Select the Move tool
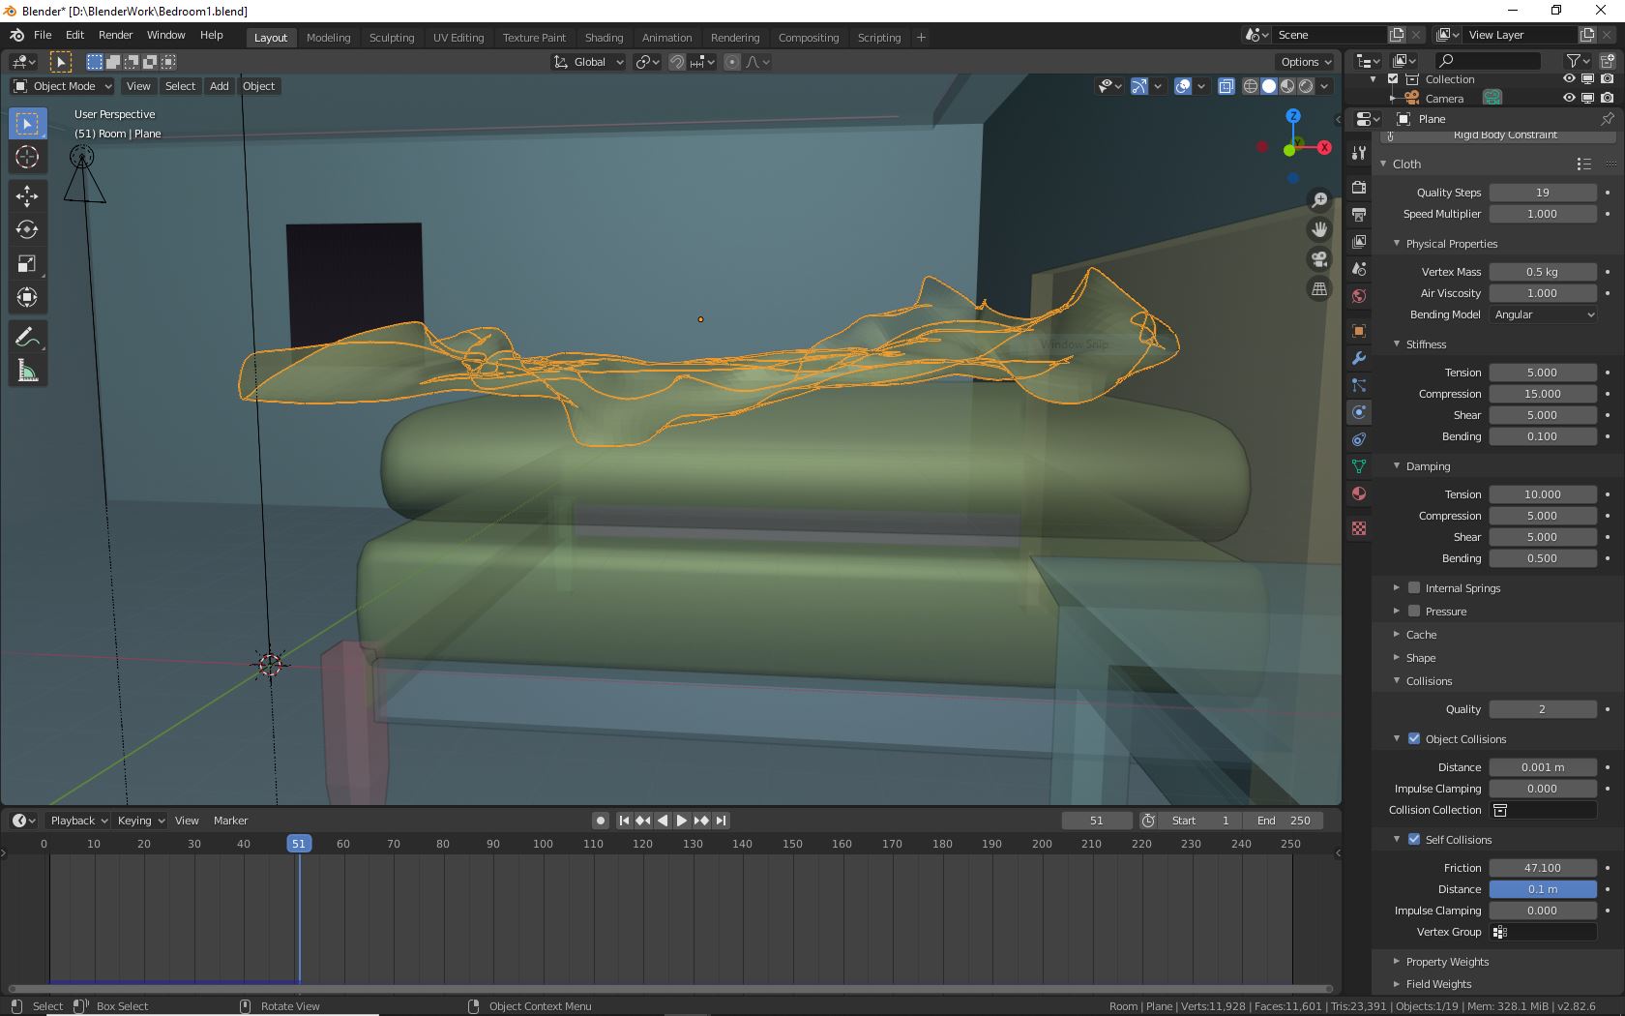The width and height of the screenshot is (1625, 1016). [27, 196]
